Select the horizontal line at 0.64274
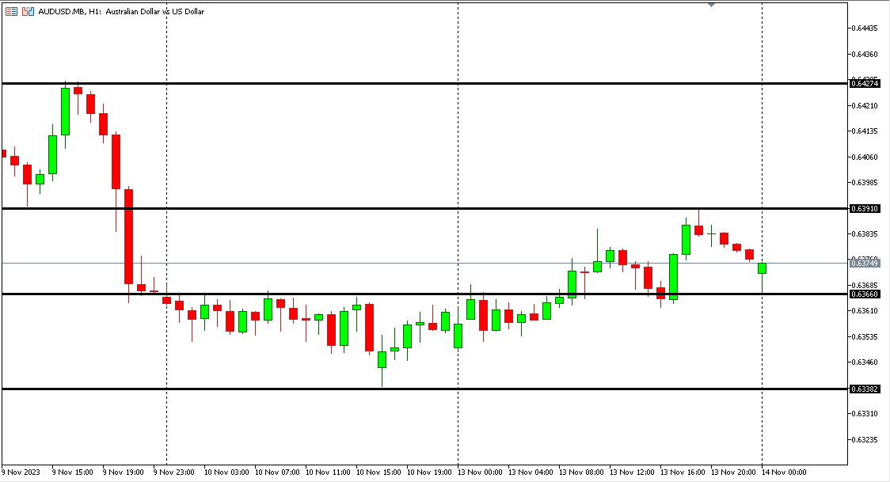Screen dimensions: 890x482 click(396, 83)
